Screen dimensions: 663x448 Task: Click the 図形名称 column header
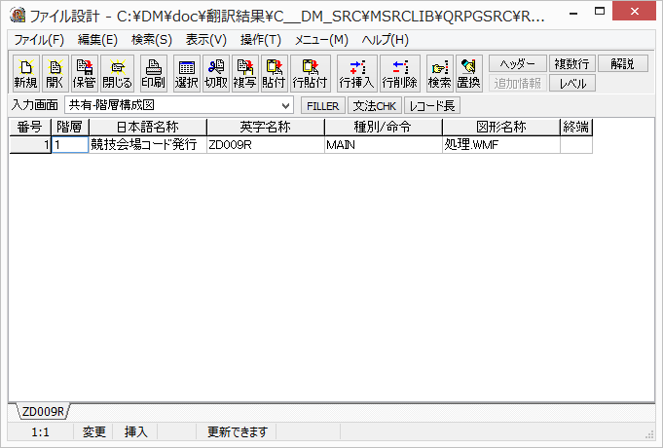pyautogui.click(x=501, y=127)
